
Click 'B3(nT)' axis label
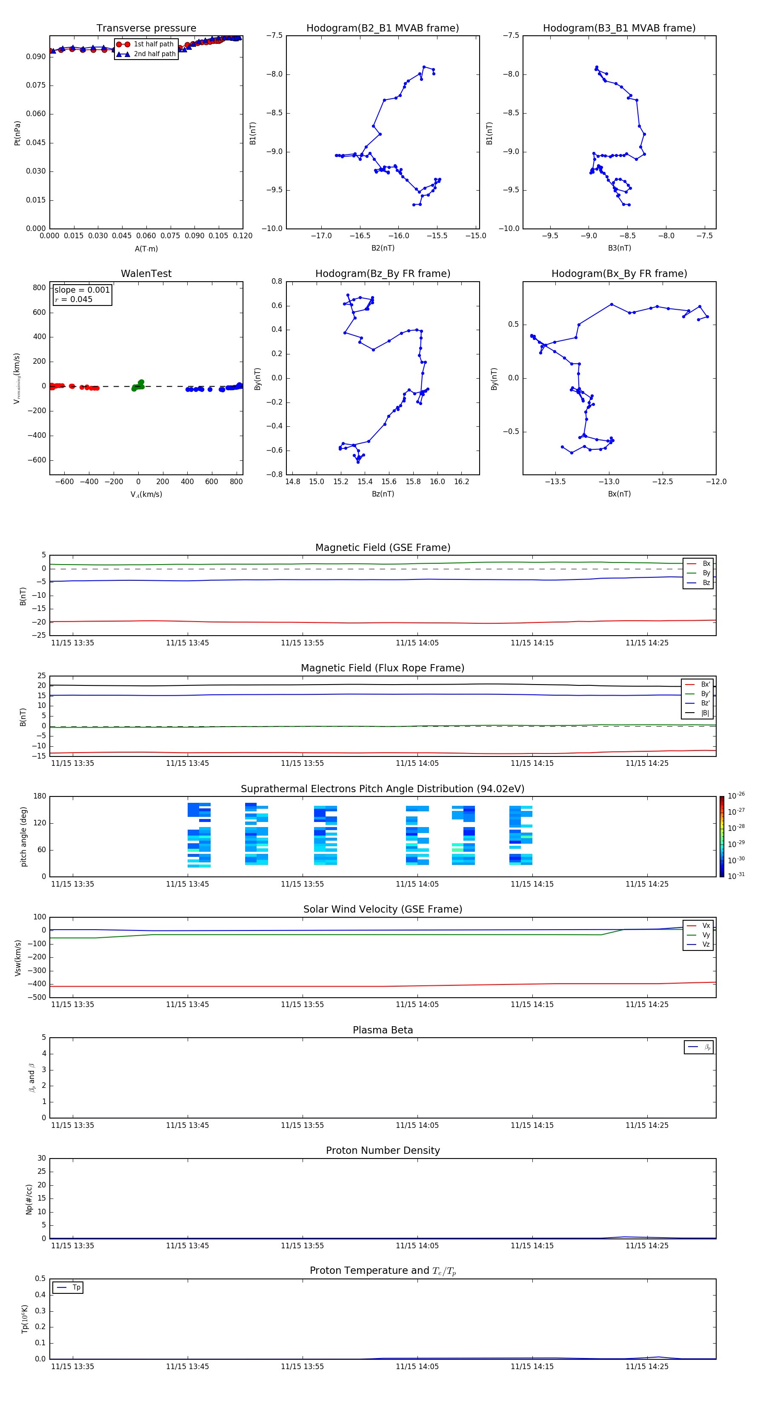coord(619,248)
